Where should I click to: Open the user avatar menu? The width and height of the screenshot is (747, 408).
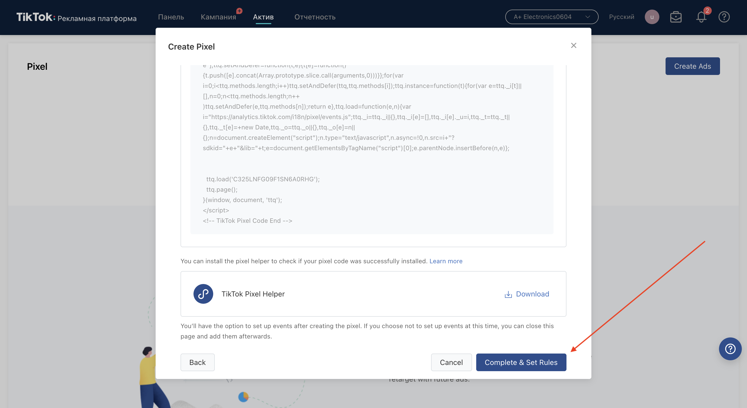[652, 17]
